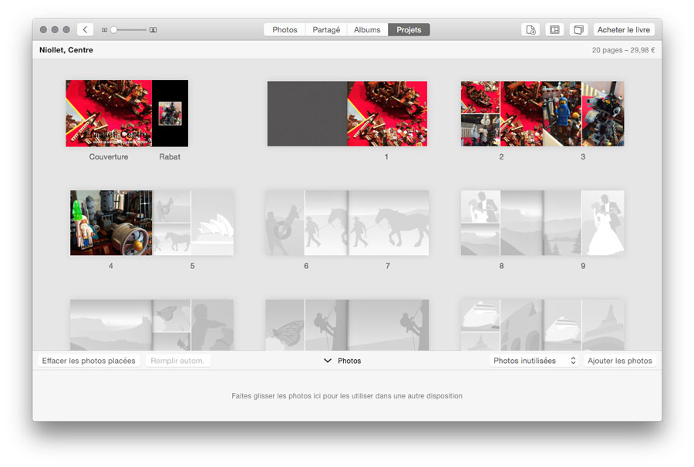Click the cruise ship placeholder spread
Viewport: 694px width, 467px height.
[x=543, y=325]
